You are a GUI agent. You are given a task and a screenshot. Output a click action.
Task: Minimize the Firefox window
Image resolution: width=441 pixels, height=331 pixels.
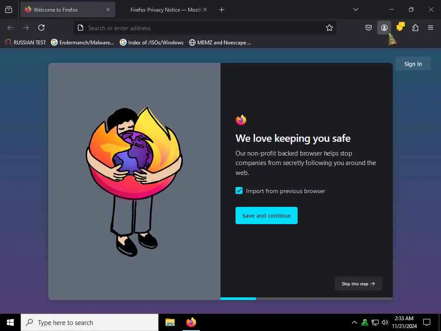(x=391, y=9)
